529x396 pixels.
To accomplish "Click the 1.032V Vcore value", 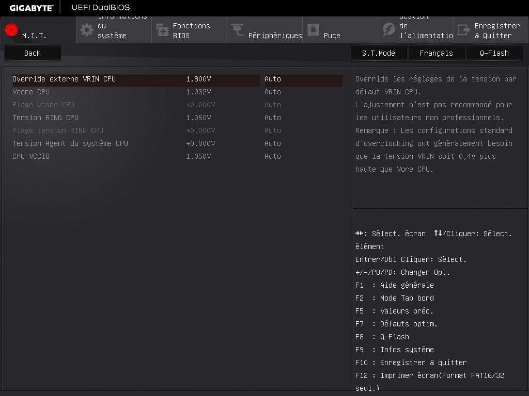I will tap(199, 92).
